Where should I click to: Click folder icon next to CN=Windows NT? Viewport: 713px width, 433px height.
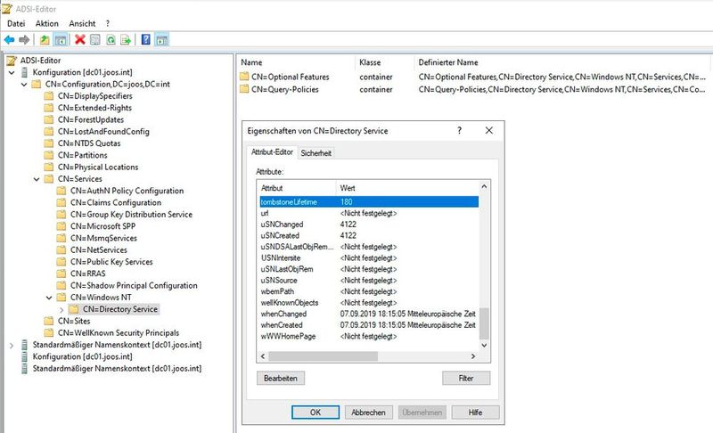[61, 298]
